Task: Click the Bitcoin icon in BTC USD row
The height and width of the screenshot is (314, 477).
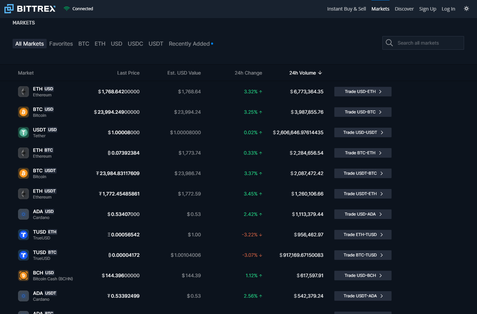Action: coord(23,112)
